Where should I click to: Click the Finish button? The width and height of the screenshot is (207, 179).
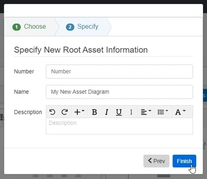pos(184,161)
